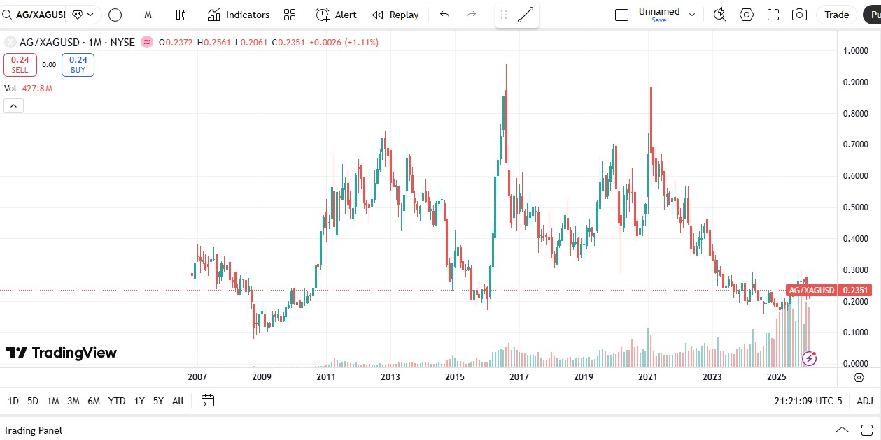This screenshot has width=881, height=440.
Task: Click the Vol 427.8M indicator legend
Action: (29, 89)
